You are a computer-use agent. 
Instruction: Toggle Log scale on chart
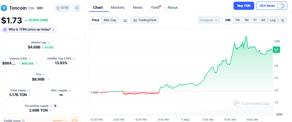coord(273,20)
